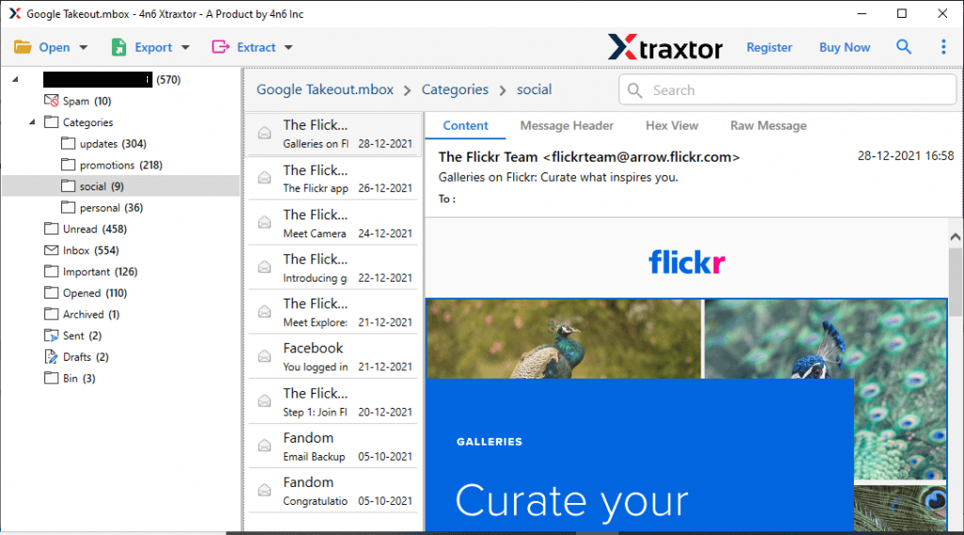Switch to the Message Header tab
The height and width of the screenshot is (535, 964).
click(567, 125)
